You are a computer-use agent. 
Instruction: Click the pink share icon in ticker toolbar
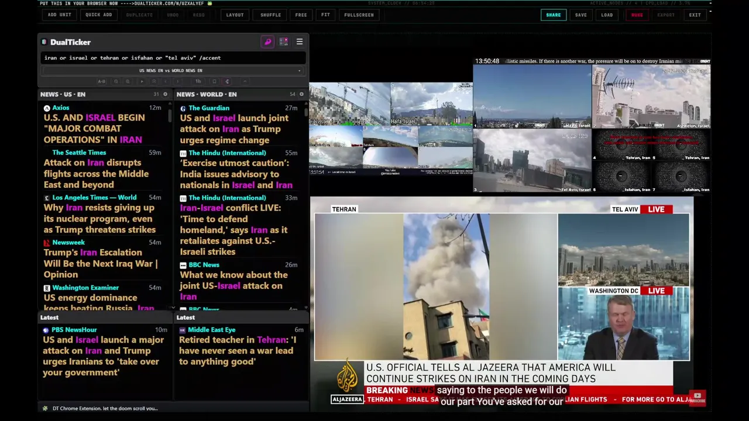(227, 81)
